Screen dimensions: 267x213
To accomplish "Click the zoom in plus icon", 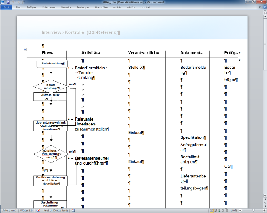I will [264, 210].
